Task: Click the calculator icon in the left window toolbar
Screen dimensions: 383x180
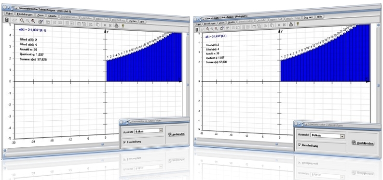Action: point(7,20)
